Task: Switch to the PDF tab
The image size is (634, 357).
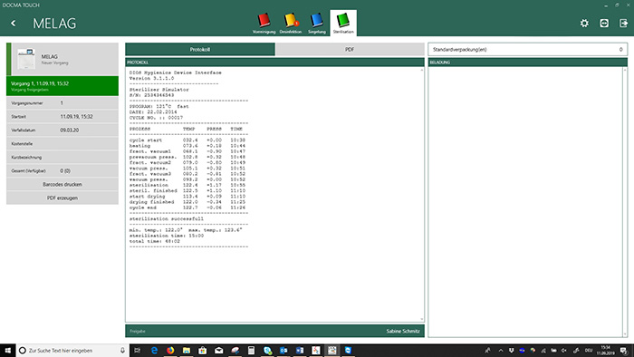Action: [x=350, y=49]
